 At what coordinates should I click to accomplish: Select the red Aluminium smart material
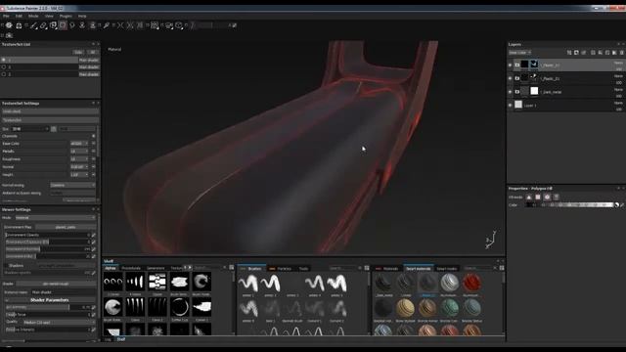point(471,283)
